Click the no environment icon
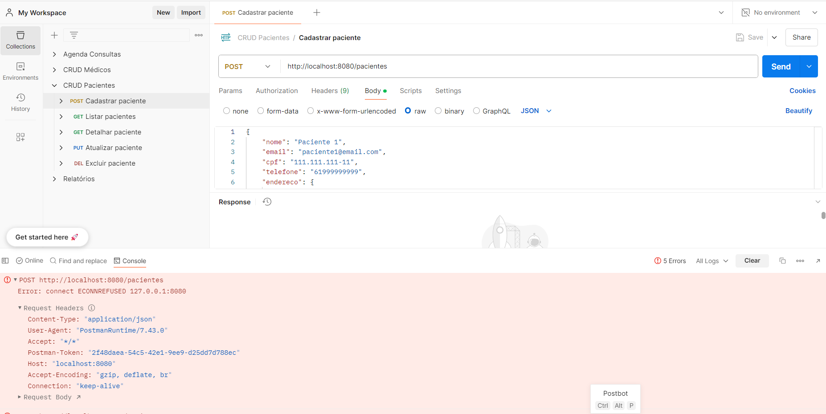This screenshot has height=414, width=826. coord(745,12)
